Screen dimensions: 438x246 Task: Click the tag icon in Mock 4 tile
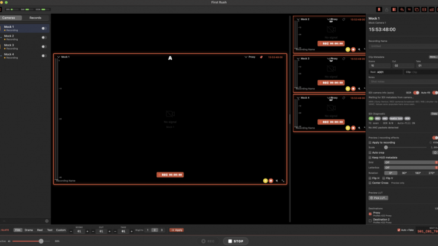pyautogui.click(x=343, y=98)
